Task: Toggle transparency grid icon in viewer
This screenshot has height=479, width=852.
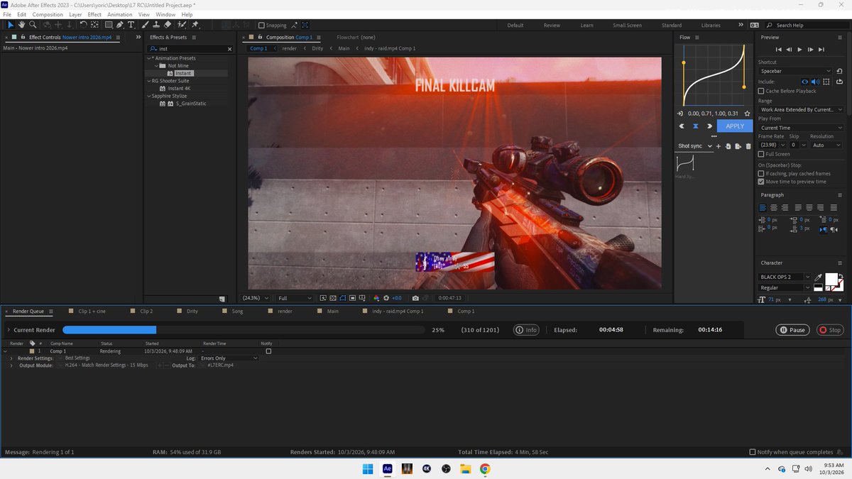Action: tap(333, 298)
